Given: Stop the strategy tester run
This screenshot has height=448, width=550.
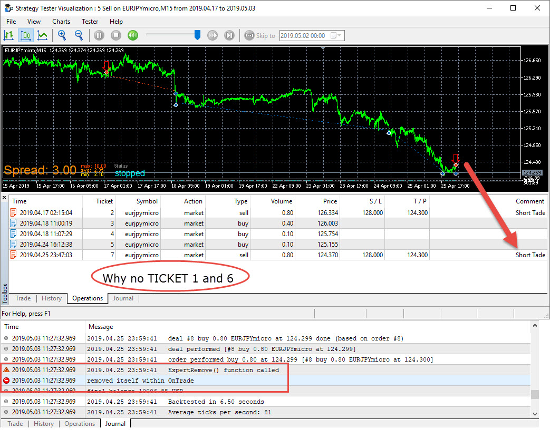Looking at the screenshot, I should [x=116, y=35].
